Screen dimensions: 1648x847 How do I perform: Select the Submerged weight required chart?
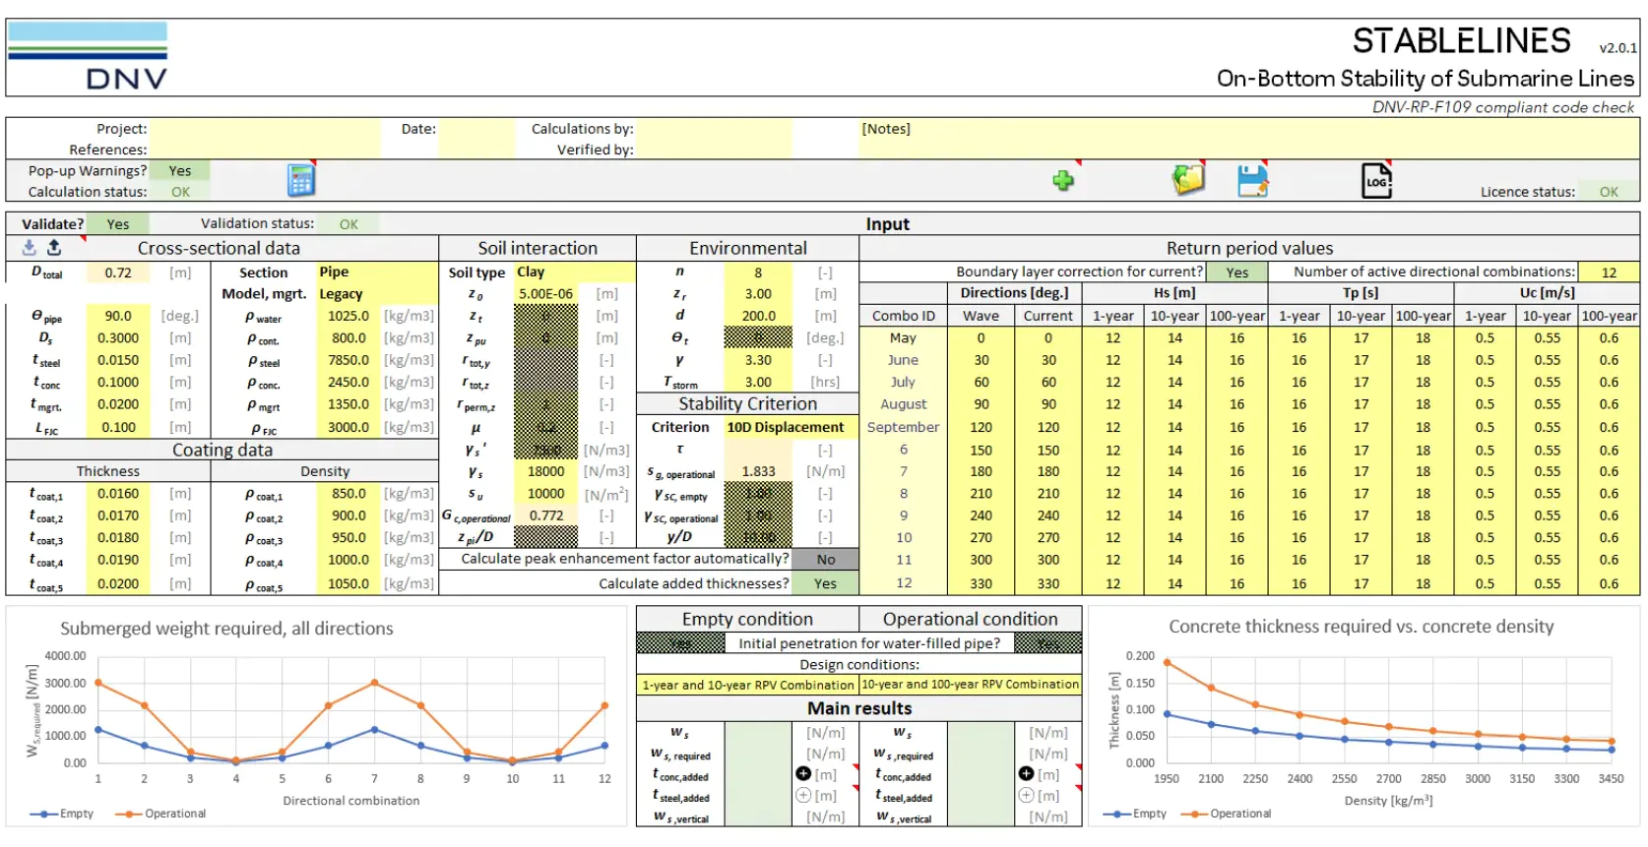click(x=316, y=716)
